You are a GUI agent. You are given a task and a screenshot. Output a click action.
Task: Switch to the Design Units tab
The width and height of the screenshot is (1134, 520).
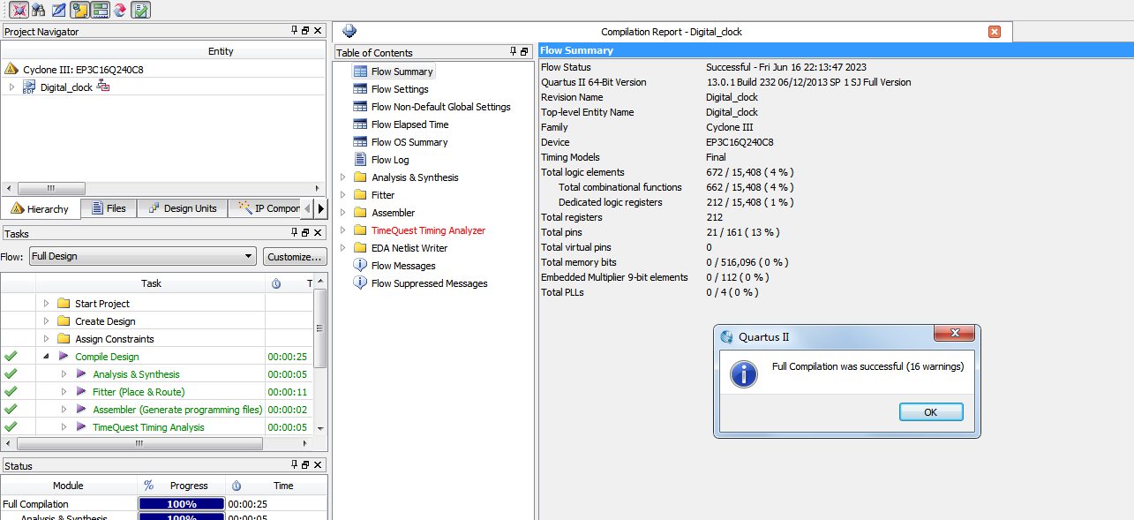[183, 208]
